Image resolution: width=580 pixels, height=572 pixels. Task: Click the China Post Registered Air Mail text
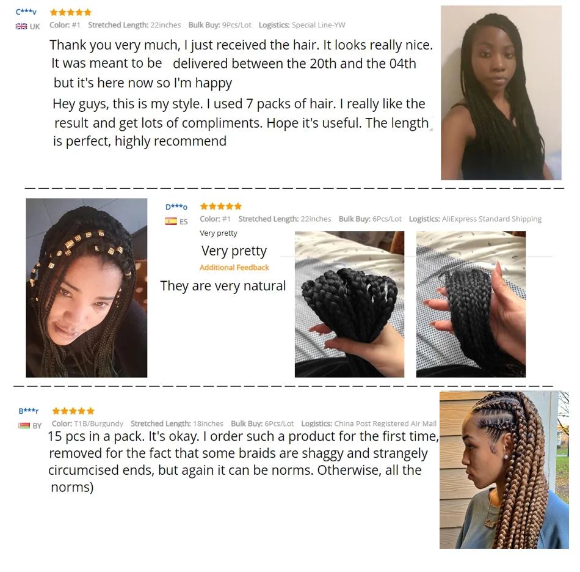385,424
